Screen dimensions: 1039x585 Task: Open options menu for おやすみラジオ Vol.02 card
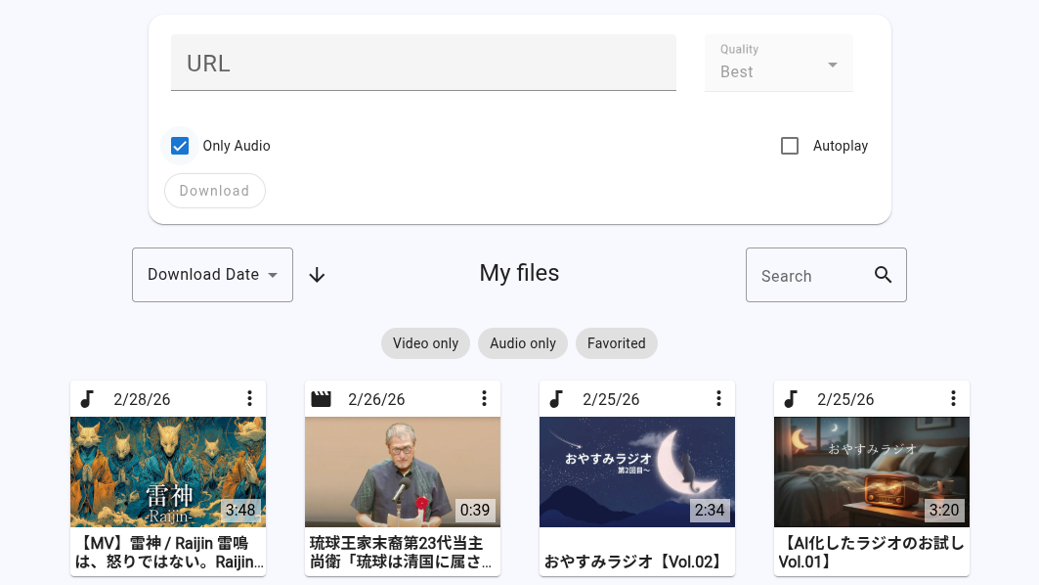click(719, 398)
